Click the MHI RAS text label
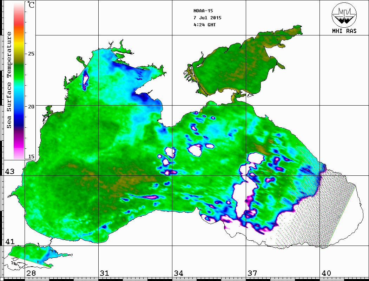 [x=344, y=31]
